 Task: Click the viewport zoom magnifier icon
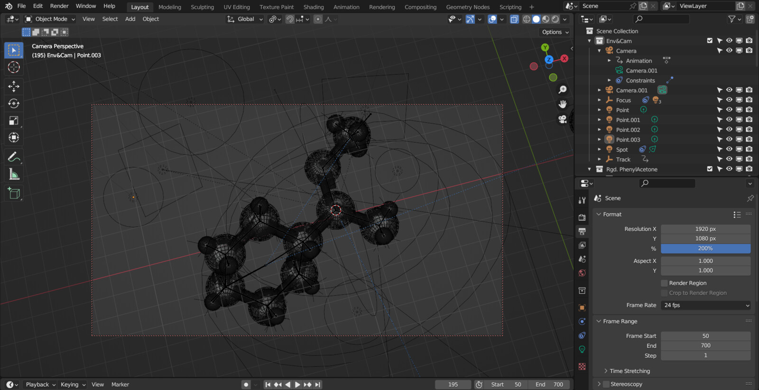(x=563, y=90)
